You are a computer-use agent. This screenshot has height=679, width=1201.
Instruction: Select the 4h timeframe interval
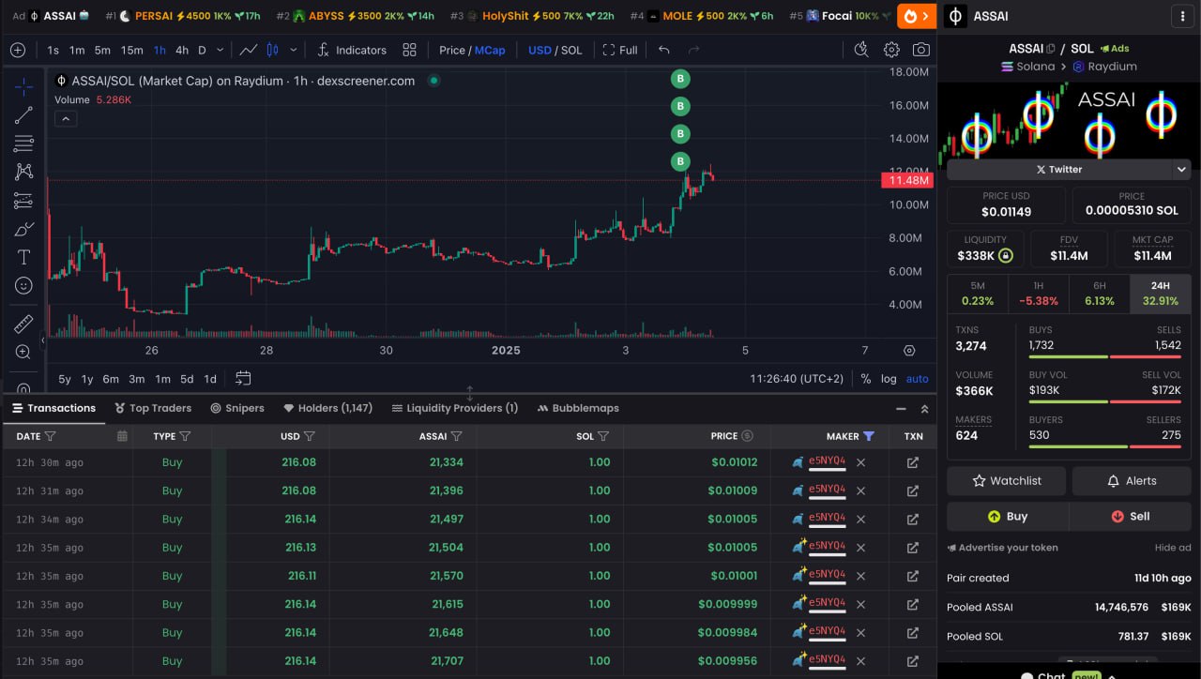182,50
